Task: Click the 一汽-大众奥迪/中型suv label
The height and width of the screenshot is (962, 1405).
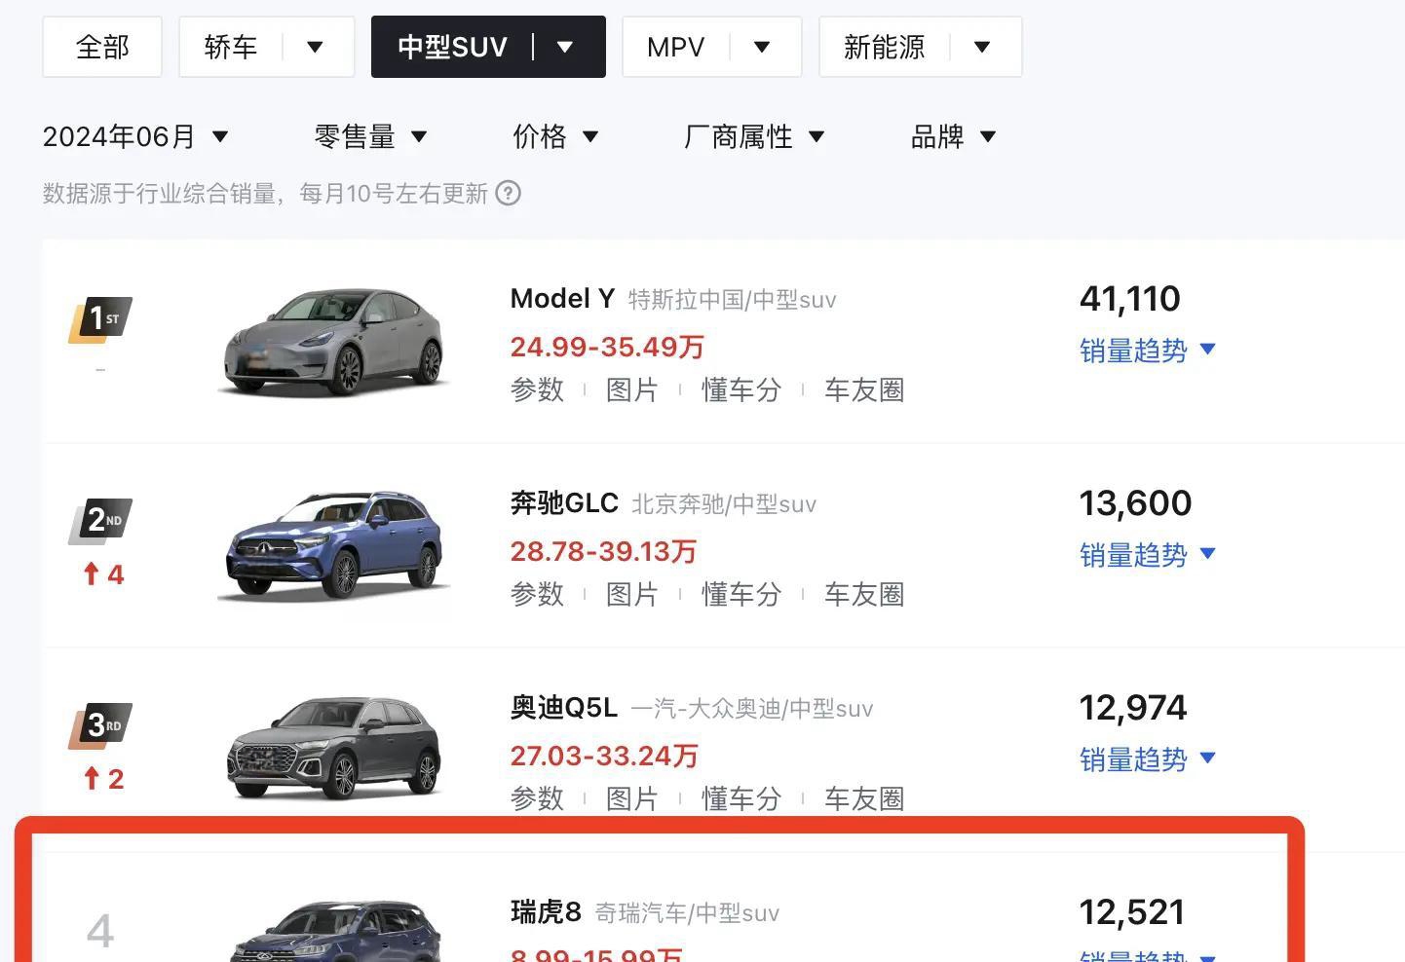Action: tap(752, 709)
